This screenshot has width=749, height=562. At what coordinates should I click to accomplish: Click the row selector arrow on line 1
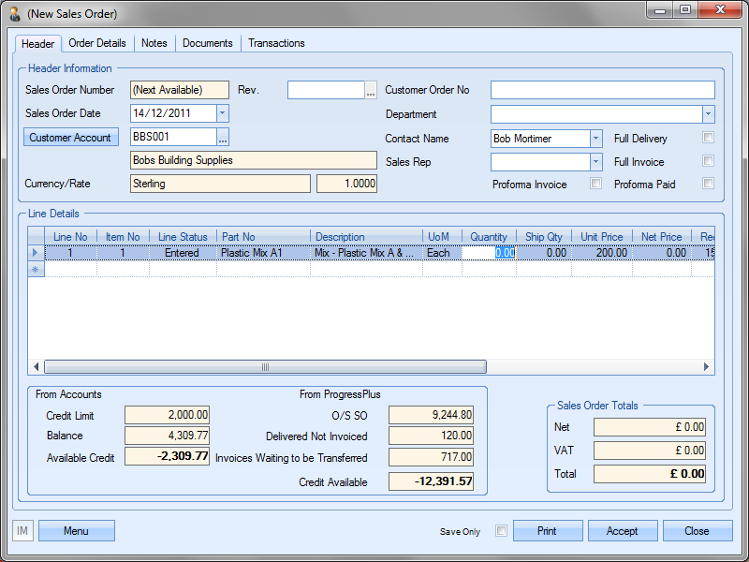[37, 253]
